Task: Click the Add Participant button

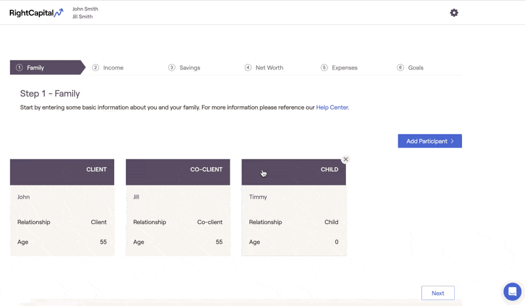Action: (430, 141)
